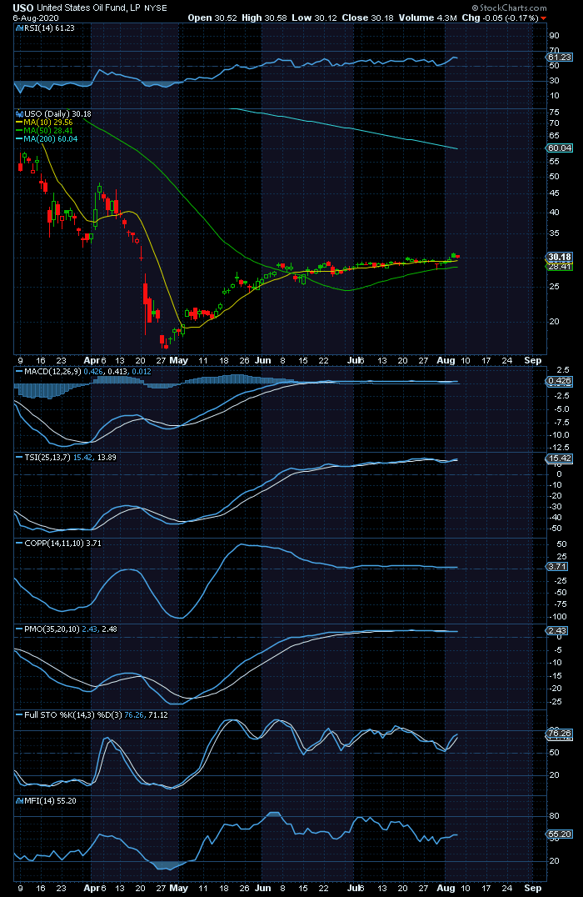Click May on the price chart date axis
The width and height of the screenshot is (583, 897).
coord(179,360)
